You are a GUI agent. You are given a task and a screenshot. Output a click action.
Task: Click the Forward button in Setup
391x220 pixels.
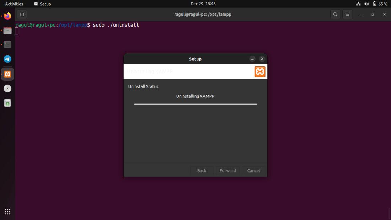click(x=227, y=170)
